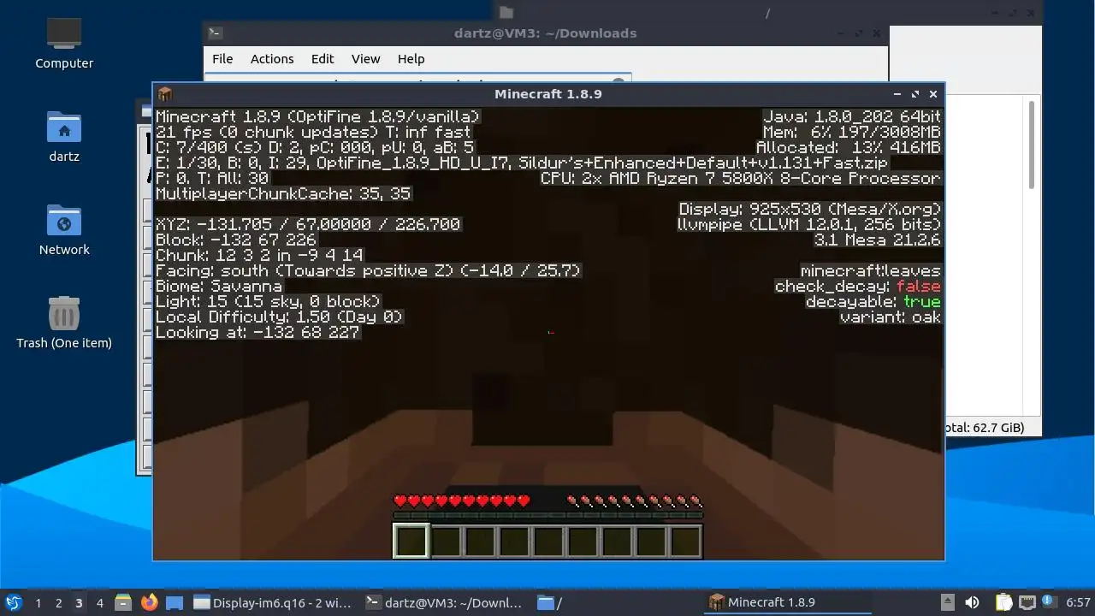The image size is (1095, 616).
Task: Click the "Display: 925x530" debug text
Action: [810, 209]
